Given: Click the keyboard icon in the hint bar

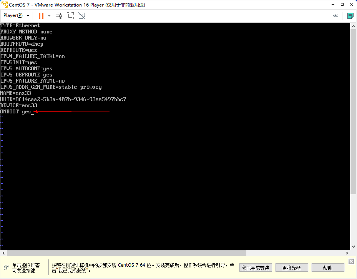Looking at the screenshot, I should pos(7,267).
